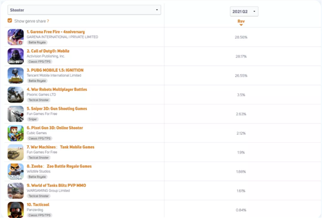Click the World of Tanks Blitz app icon

pos(16,191)
